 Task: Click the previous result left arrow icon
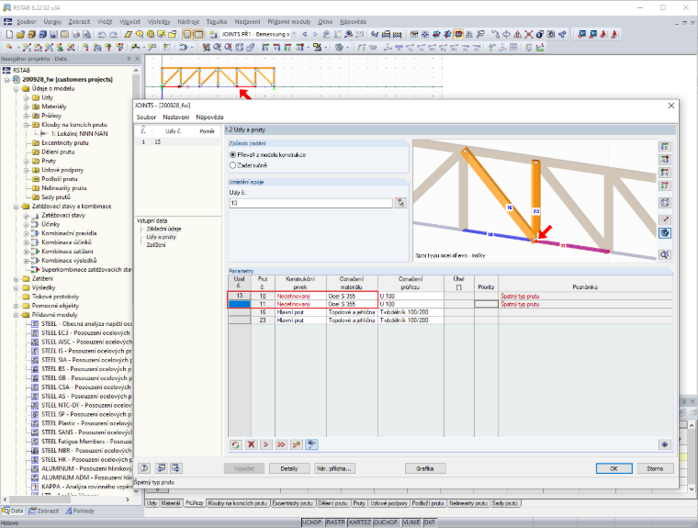[x=305, y=34]
